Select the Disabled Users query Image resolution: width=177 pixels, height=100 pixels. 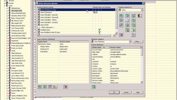point(76,30)
